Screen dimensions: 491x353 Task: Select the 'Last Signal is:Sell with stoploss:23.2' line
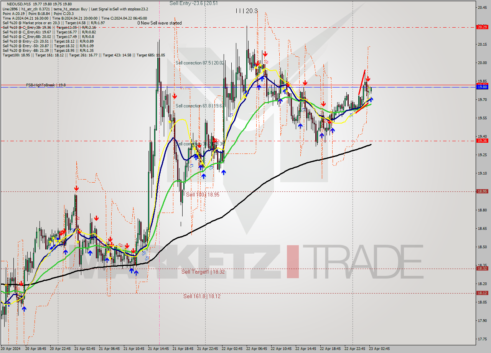[x=119, y=9]
